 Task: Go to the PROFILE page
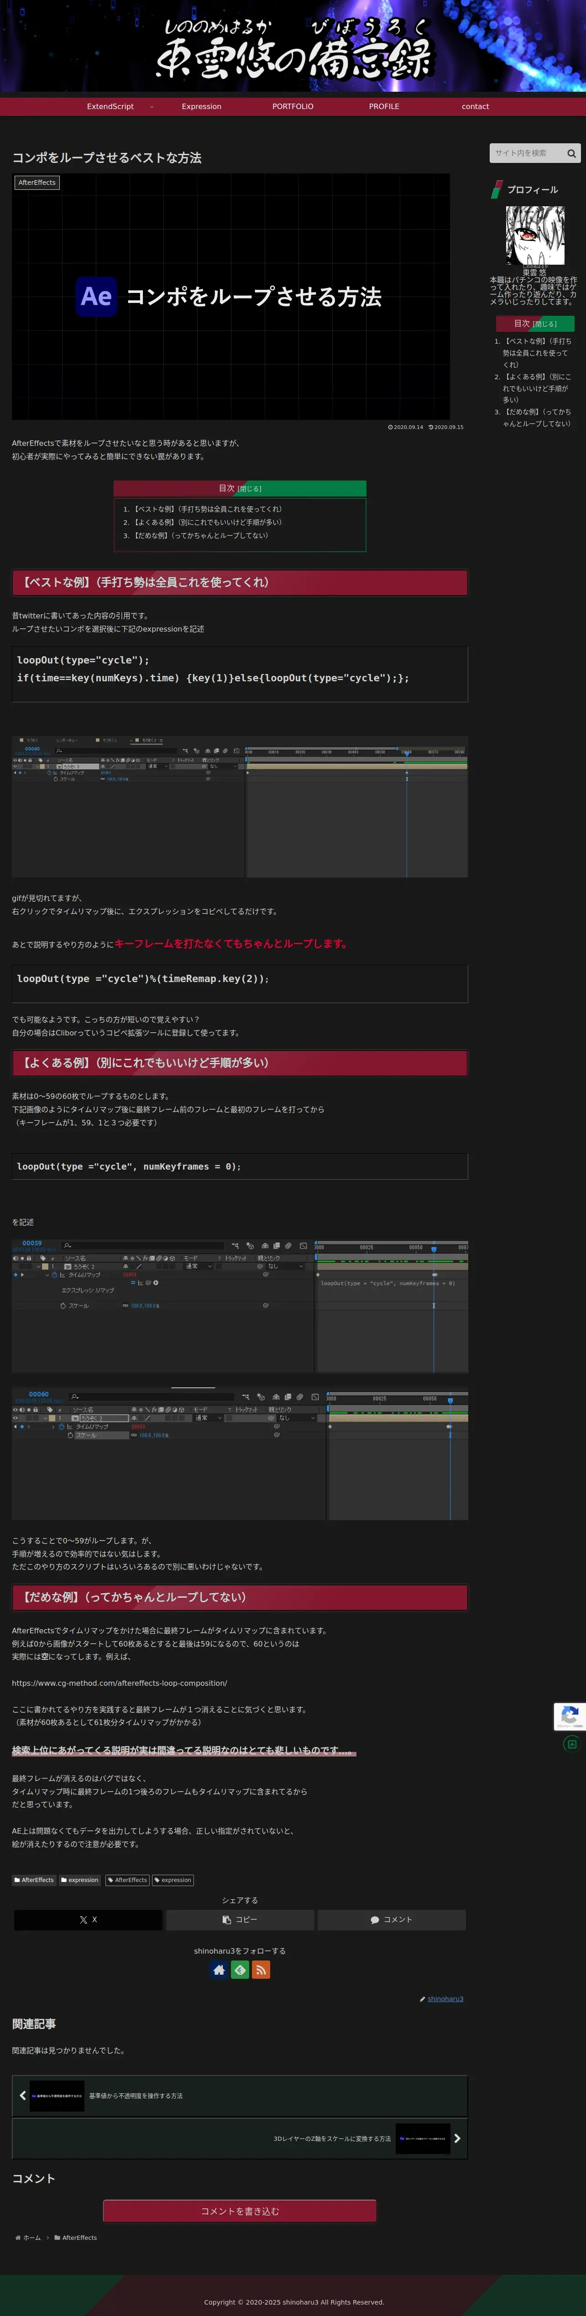pyautogui.click(x=384, y=106)
